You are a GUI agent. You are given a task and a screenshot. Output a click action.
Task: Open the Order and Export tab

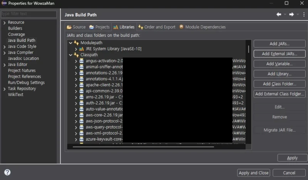pyautogui.click(x=157, y=27)
